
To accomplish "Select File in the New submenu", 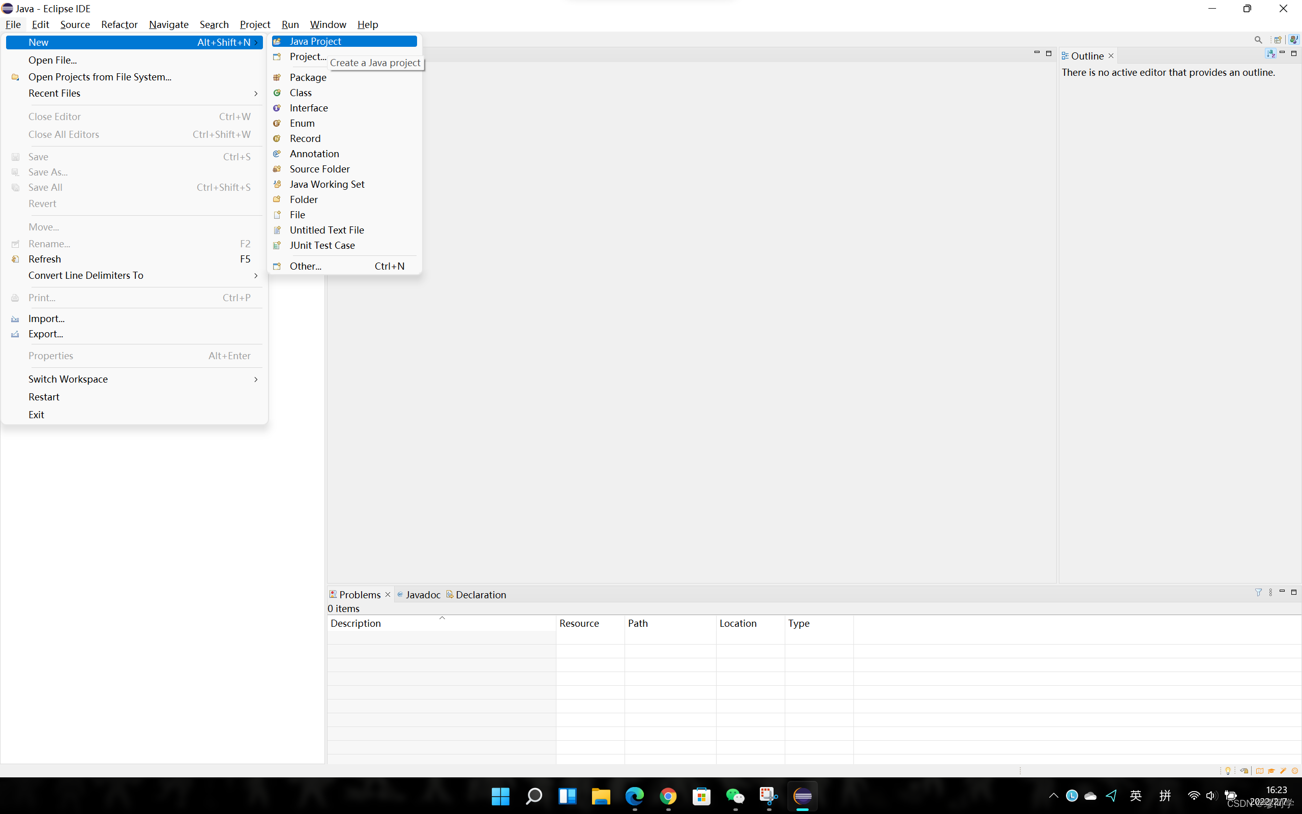I will (344, 215).
